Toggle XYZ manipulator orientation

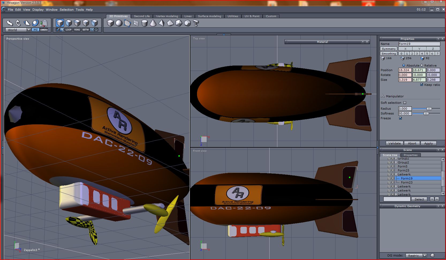coord(35,30)
